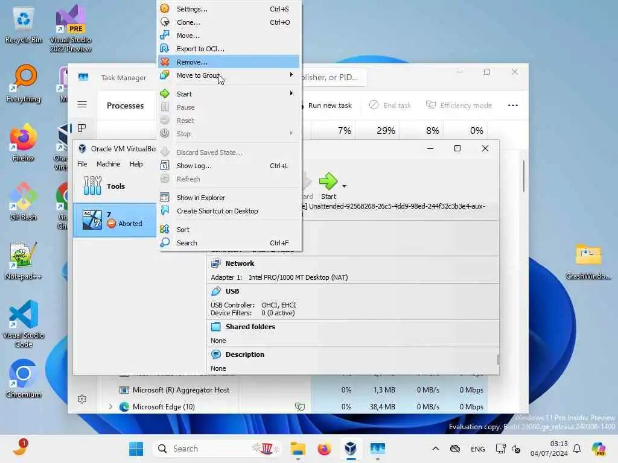Open Everything desktop shortcut
This screenshot has height=463, width=618.
(x=24, y=84)
